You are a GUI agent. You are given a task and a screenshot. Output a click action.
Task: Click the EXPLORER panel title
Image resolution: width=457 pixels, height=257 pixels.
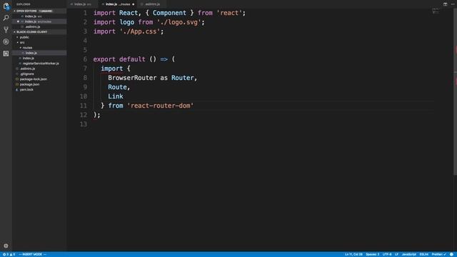click(24, 4)
